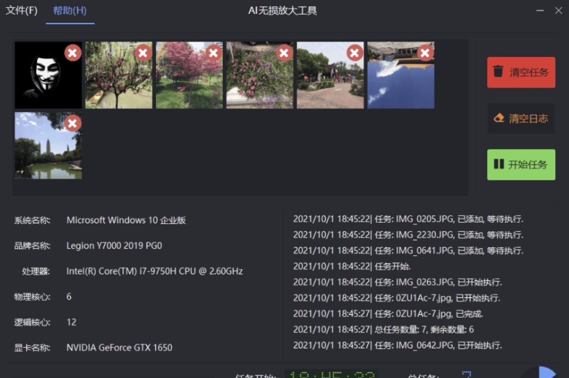Remove the pink blossom tree thumbnail
The height and width of the screenshot is (378, 569).
(143, 53)
